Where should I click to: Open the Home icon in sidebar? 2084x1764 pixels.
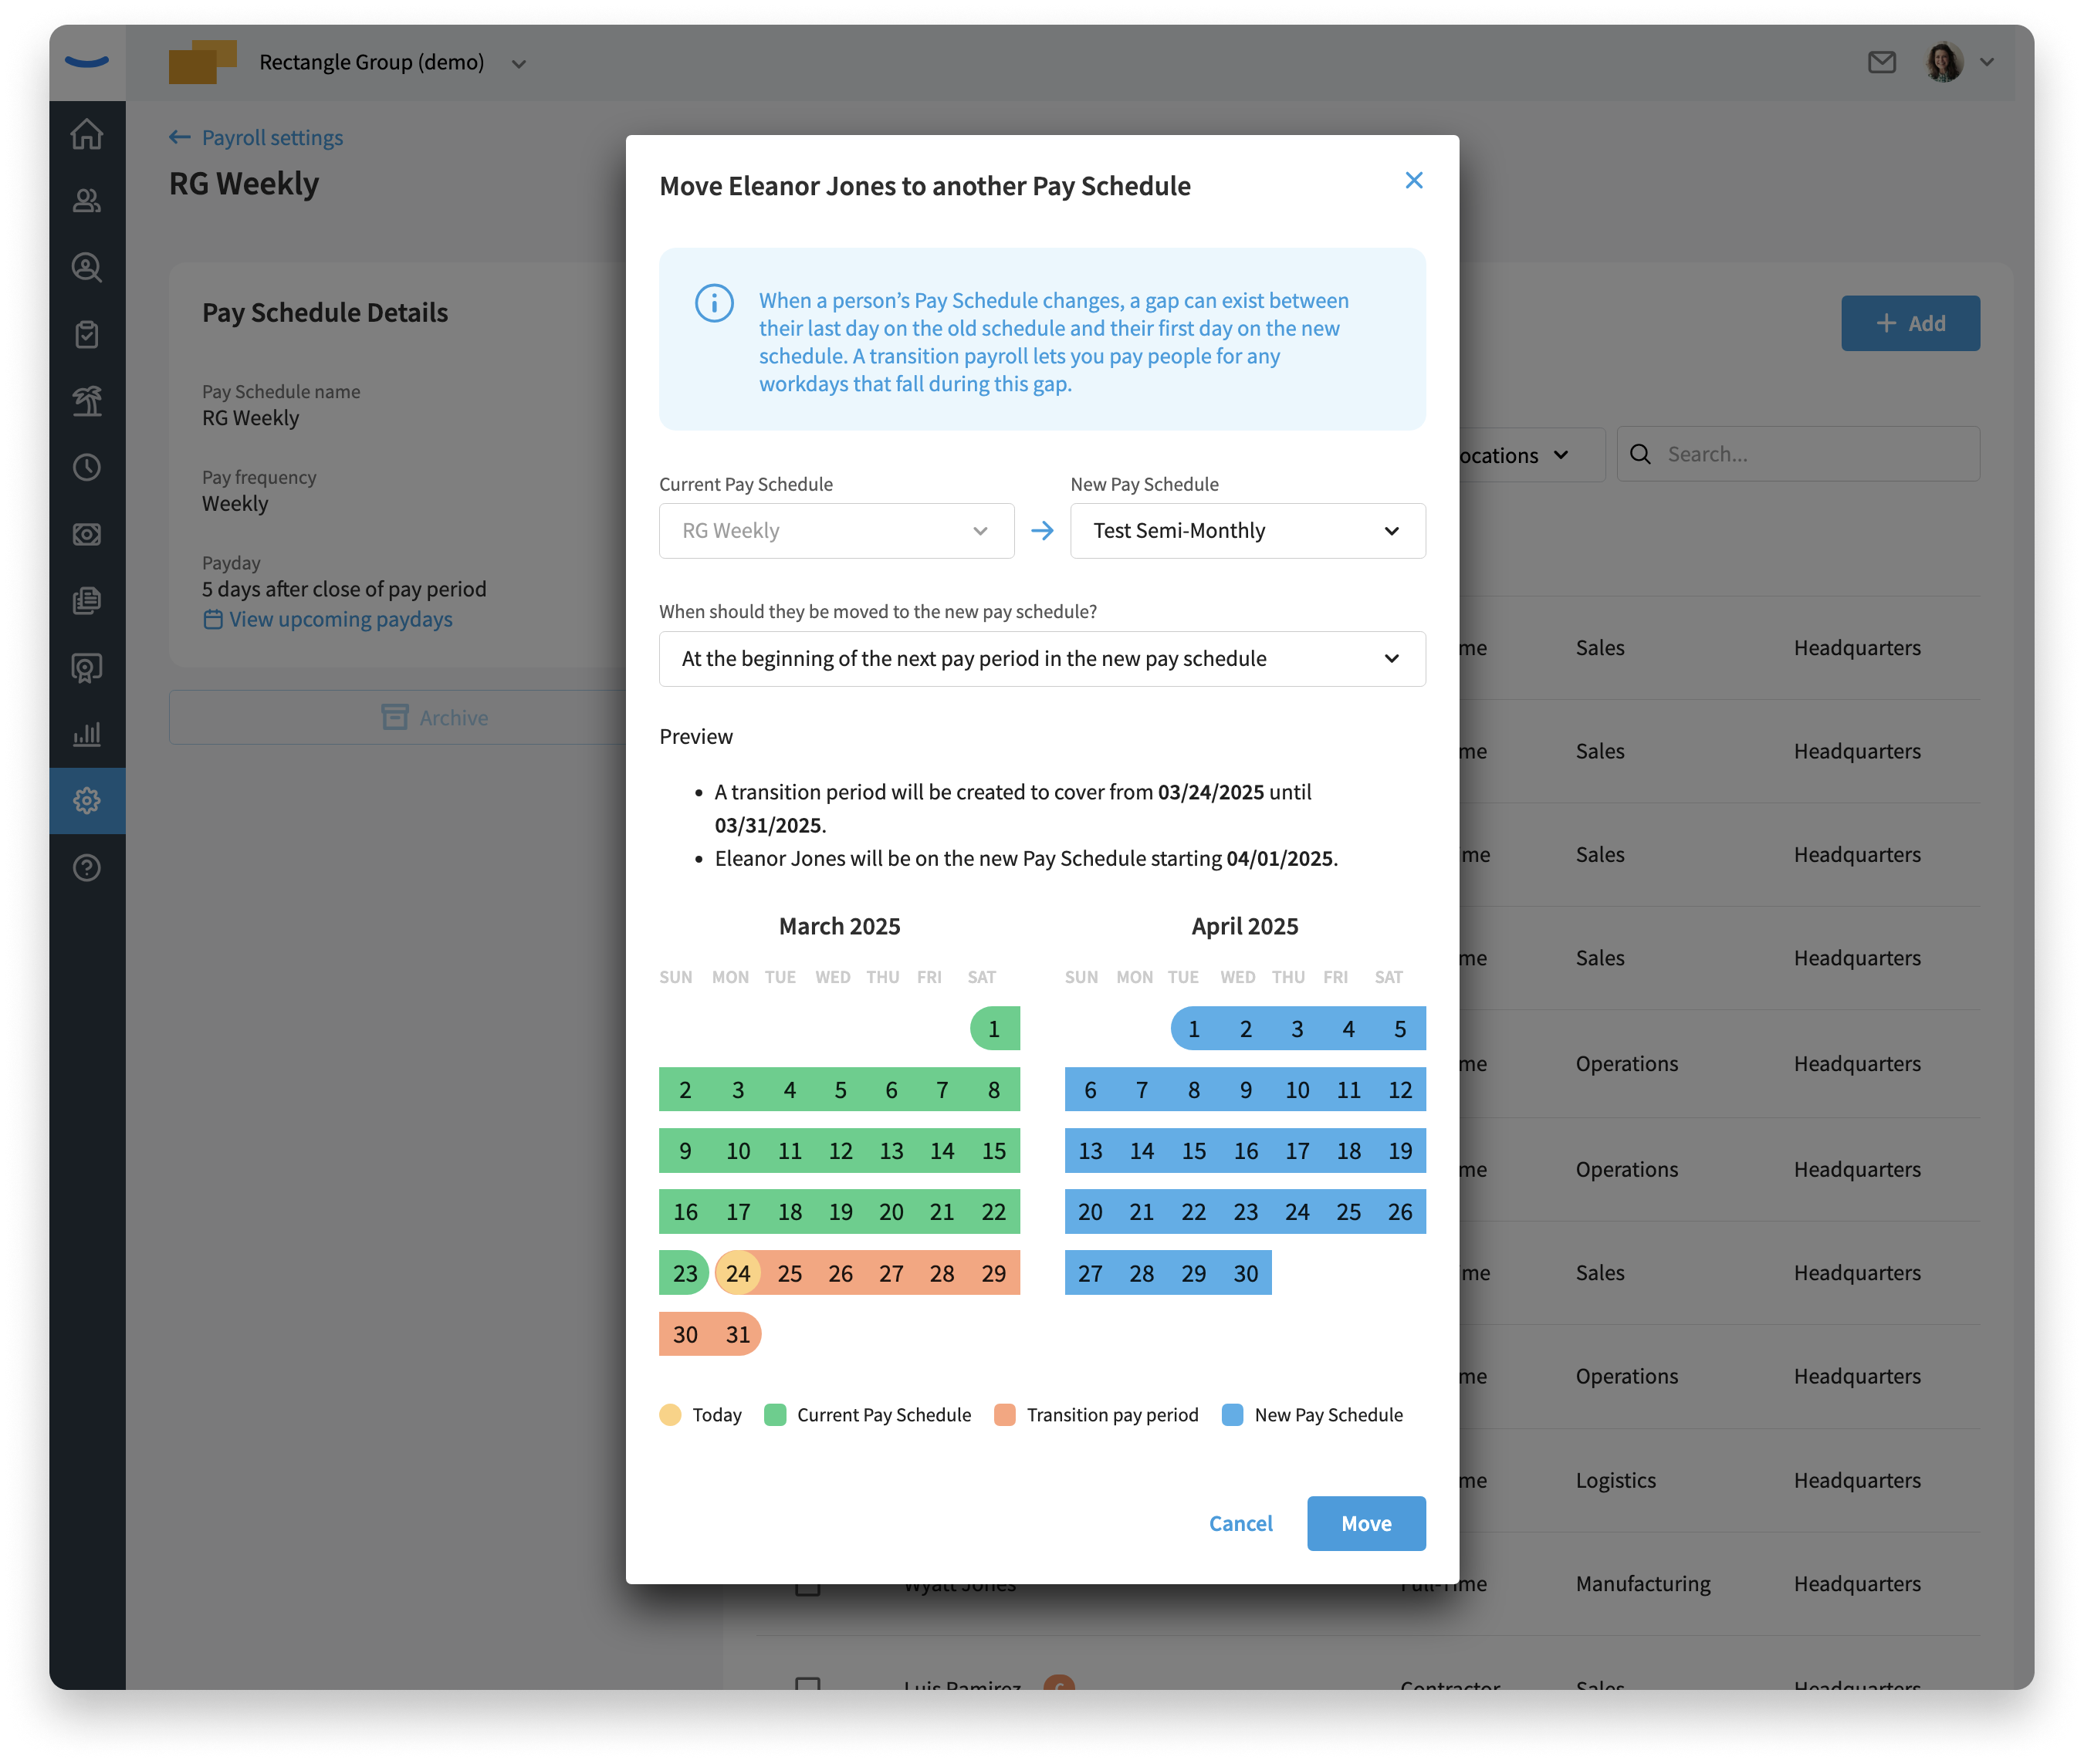[87, 134]
